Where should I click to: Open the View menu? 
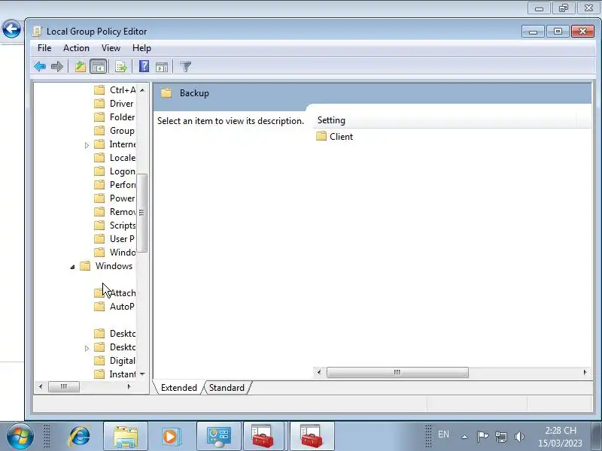tap(111, 48)
